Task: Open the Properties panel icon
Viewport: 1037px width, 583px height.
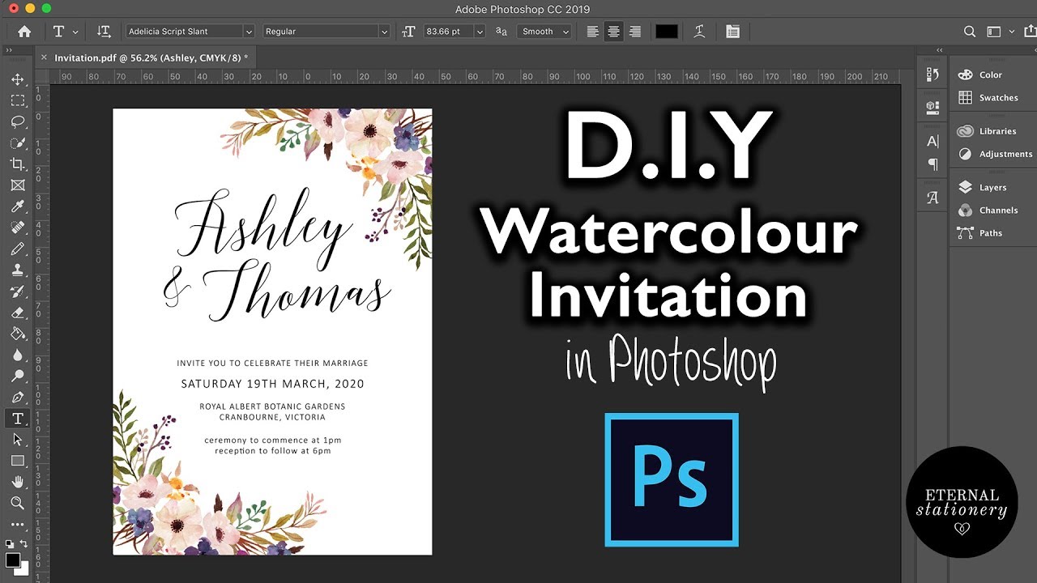Action: 932,107
